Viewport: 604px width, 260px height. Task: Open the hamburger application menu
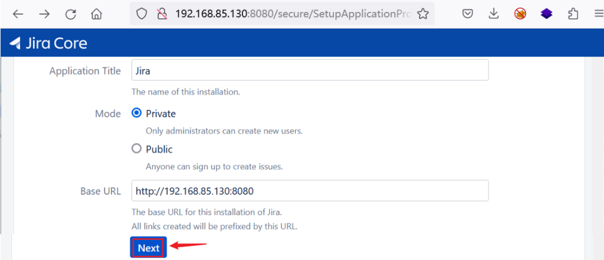pos(598,14)
